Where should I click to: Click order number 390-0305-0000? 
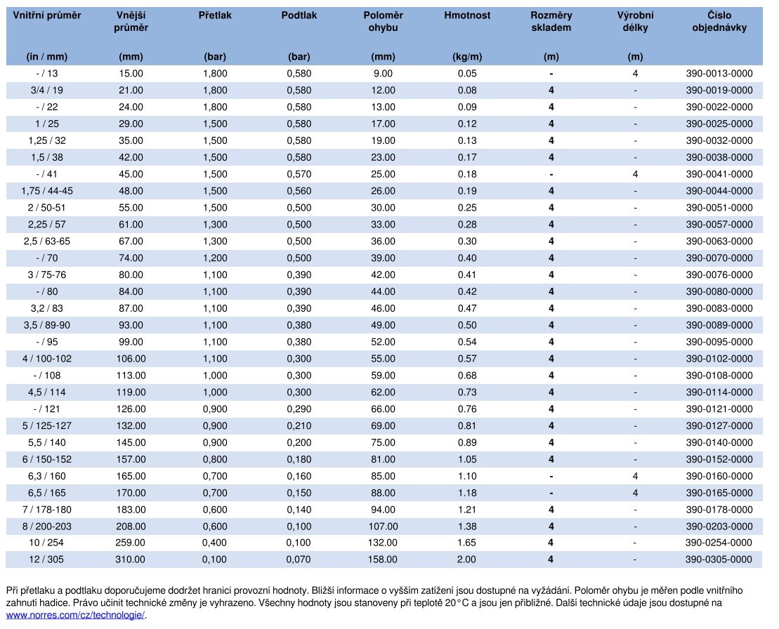[x=719, y=560]
